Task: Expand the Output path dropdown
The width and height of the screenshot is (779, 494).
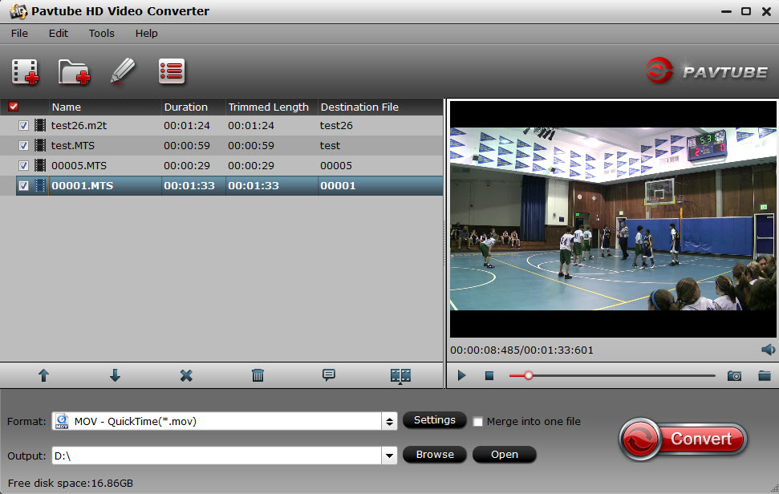Action: pyautogui.click(x=388, y=455)
